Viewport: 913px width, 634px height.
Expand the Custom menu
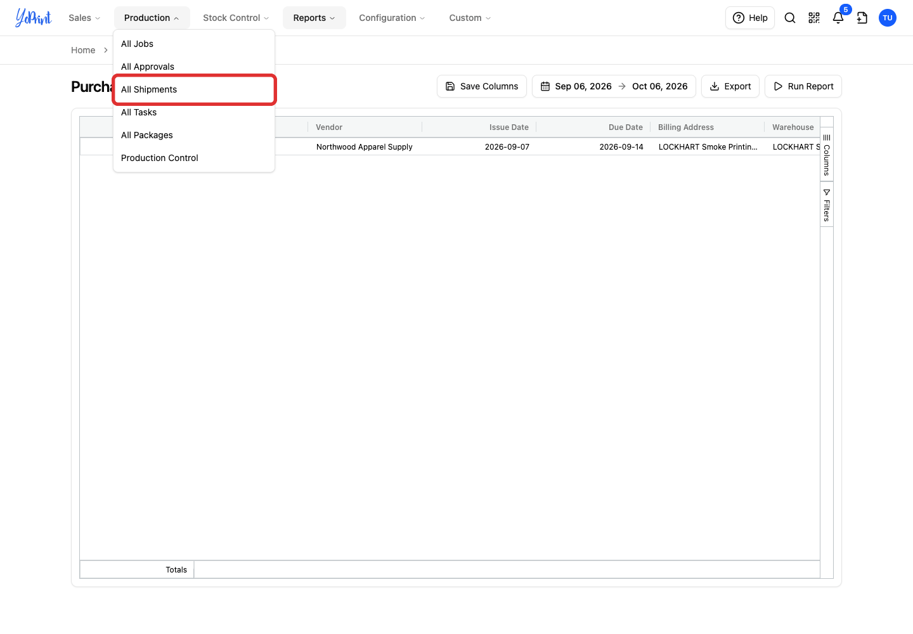[470, 18]
